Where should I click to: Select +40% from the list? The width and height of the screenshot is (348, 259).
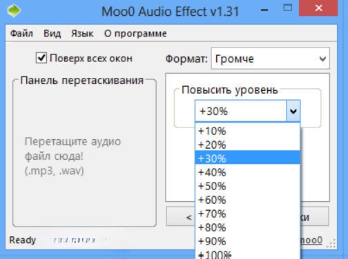point(247,172)
